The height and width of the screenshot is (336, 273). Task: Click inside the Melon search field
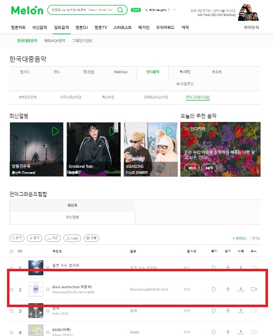point(83,10)
